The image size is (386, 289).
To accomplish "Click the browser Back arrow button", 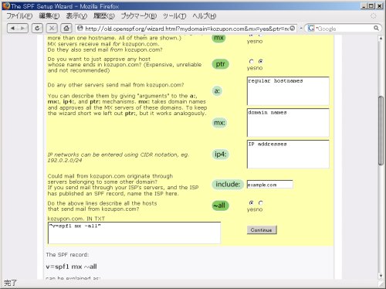I will pyautogui.click(x=12, y=29).
